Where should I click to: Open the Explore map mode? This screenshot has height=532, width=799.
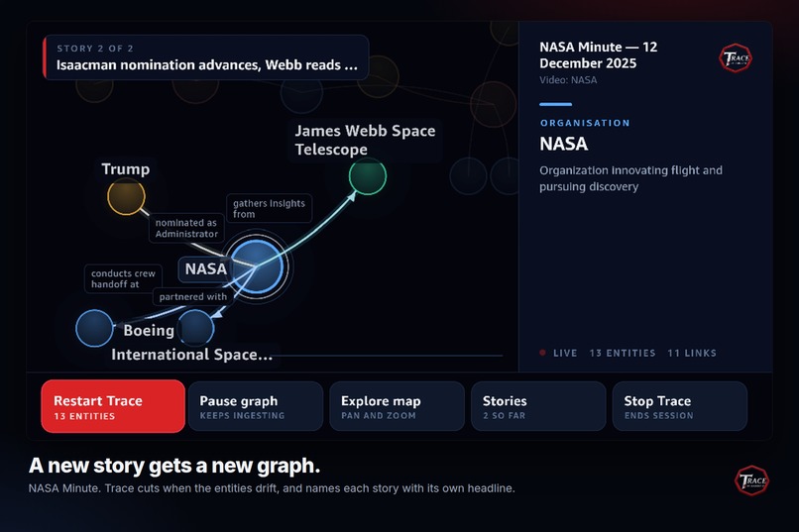coord(397,406)
